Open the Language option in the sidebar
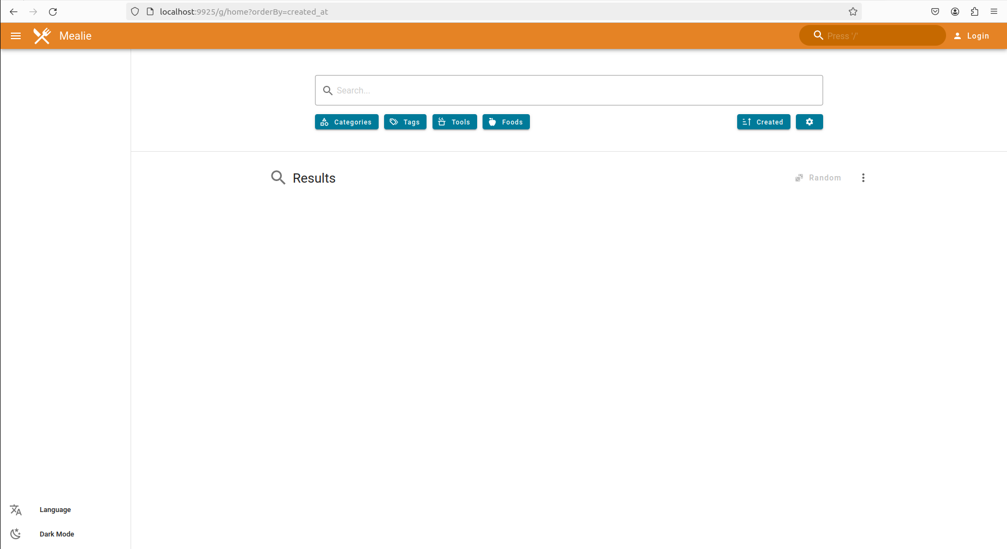This screenshot has width=1007, height=549. 55,510
